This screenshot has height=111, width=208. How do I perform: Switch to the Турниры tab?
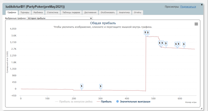[x=25, y=12]
